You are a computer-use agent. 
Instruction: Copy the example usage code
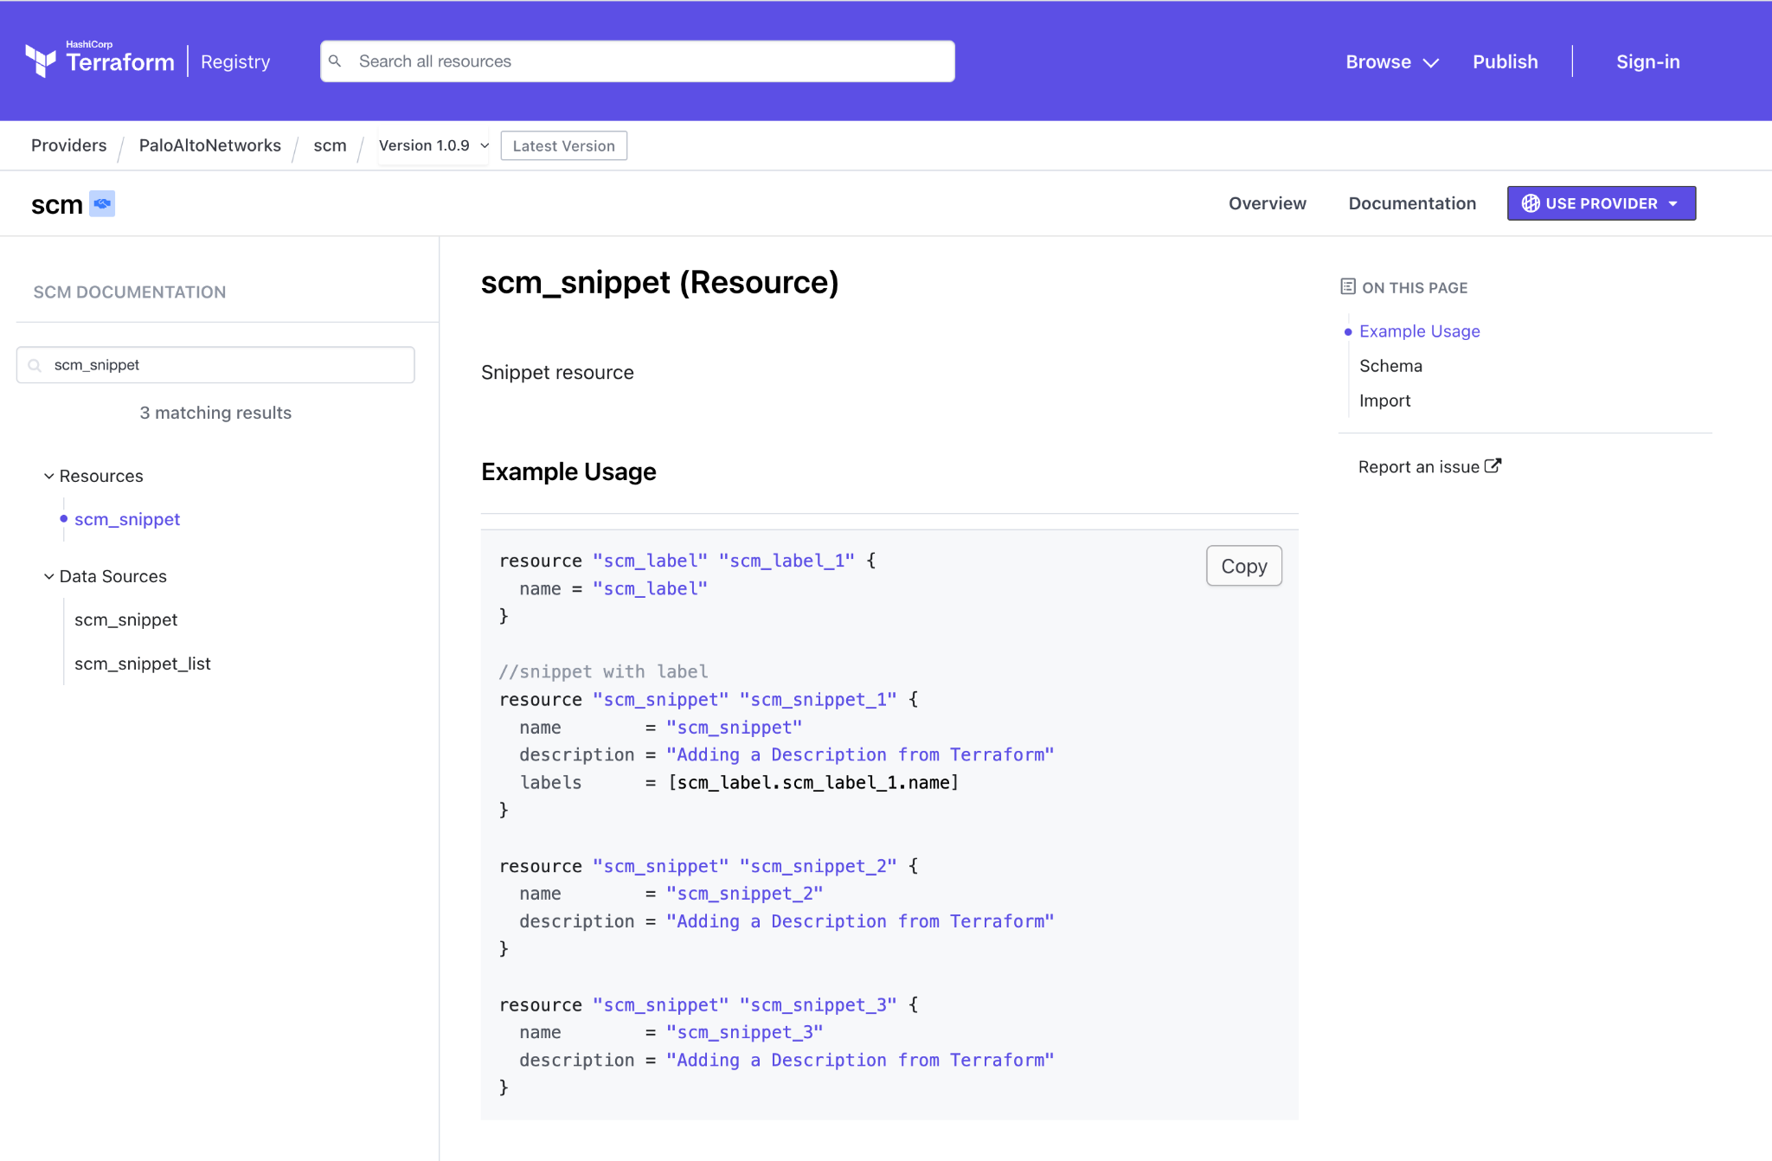point(1244,566)
